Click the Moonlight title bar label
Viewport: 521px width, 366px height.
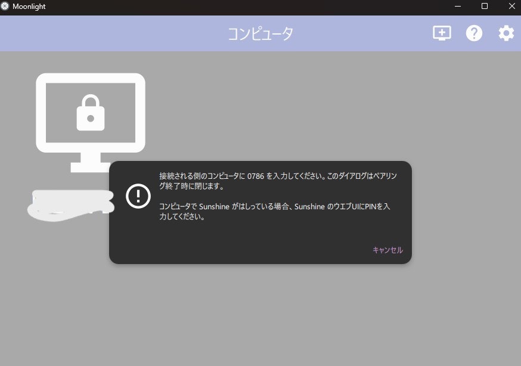tap(29, 7)
